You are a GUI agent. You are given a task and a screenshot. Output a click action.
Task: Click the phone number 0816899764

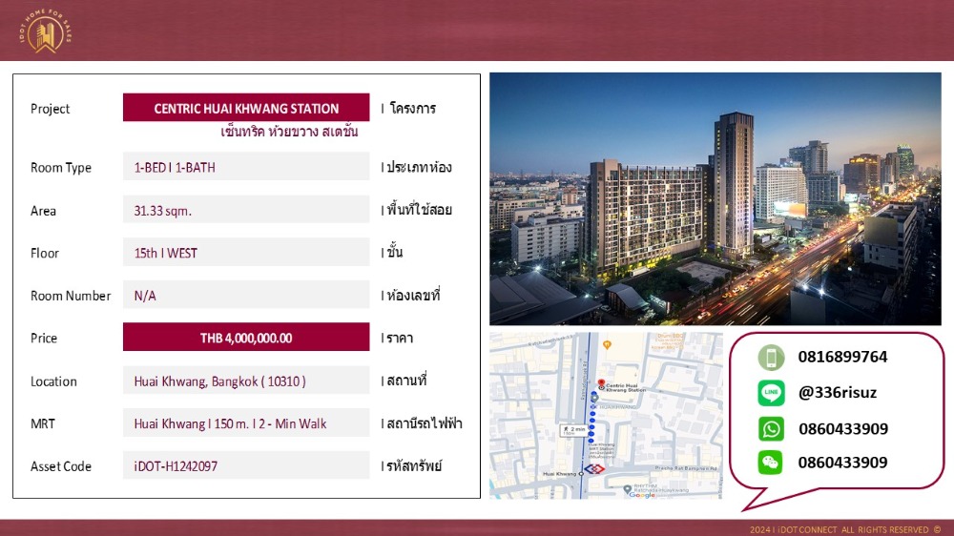(x=842, y=357)
